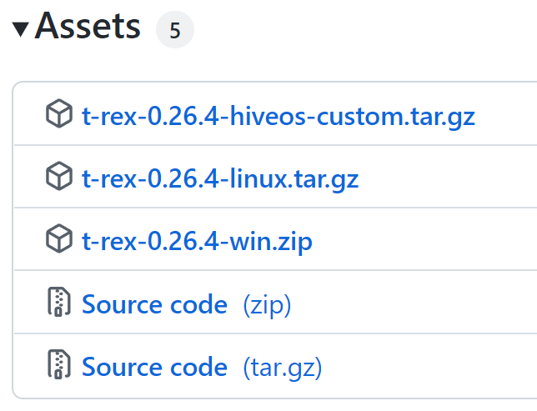Click the (zip) format label

267,304
